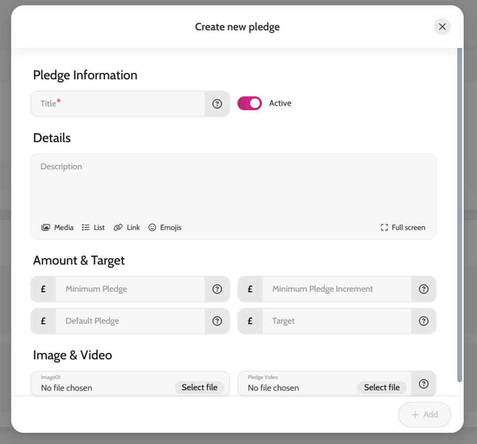The image size is (477, 444).
Task: Open the Target field help icon
Action: tap(424, 321)
